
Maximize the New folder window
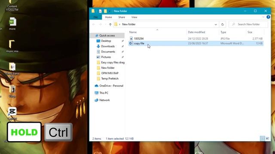pos(255,11)
